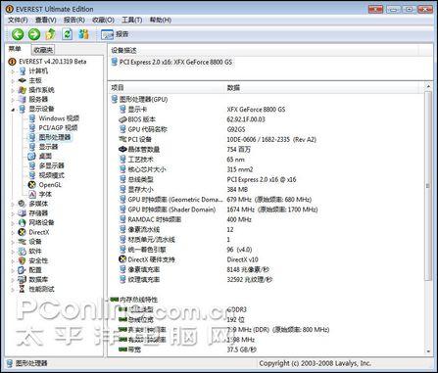
Task: Open the 查看(V) menu
Action: [x=46, y=20]
